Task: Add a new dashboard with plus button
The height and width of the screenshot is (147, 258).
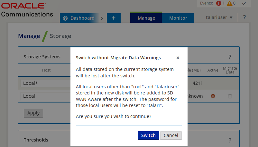Action: point(114,18)
